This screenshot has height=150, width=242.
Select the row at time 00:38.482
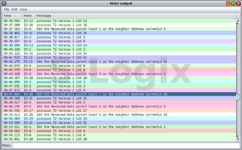click(119, 33)
